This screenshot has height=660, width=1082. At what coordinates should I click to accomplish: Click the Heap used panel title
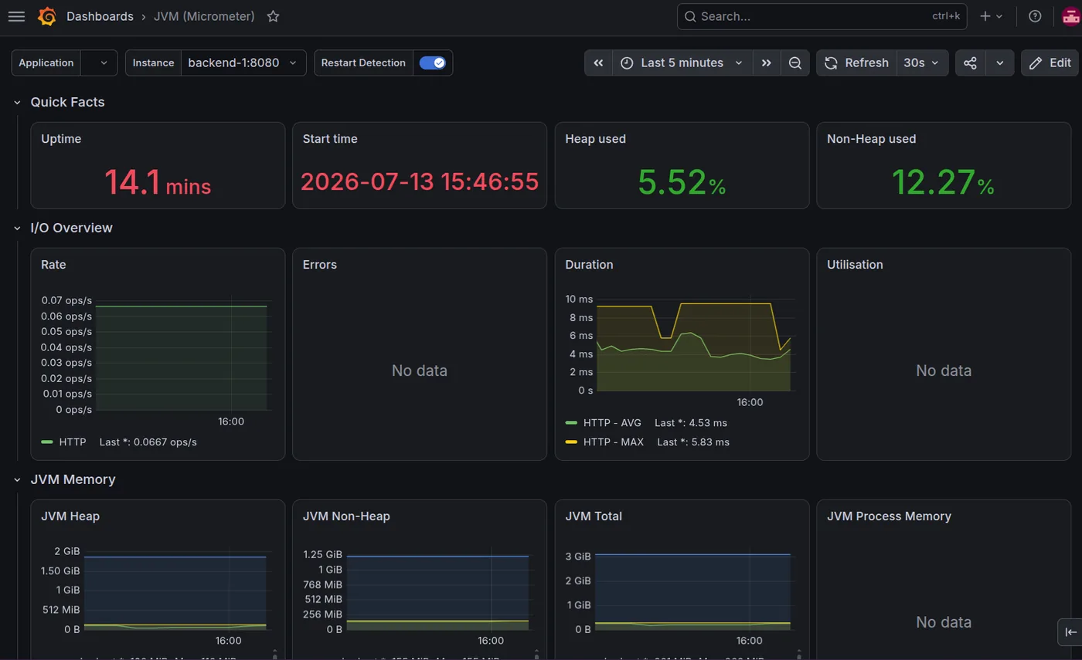click(x=595, y=139)
